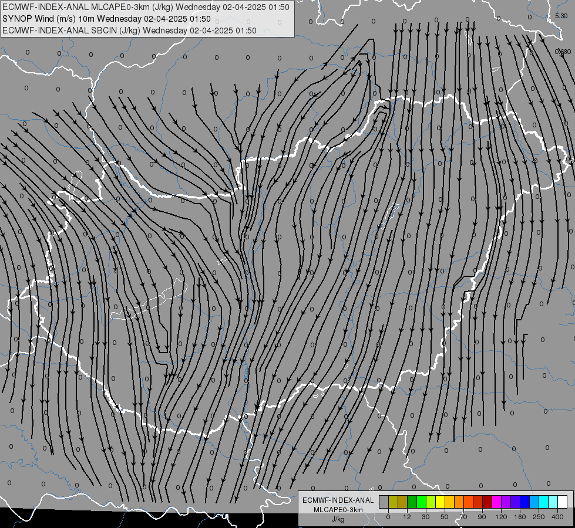
Task: Click the legend tick label 400
Action: 557,517
